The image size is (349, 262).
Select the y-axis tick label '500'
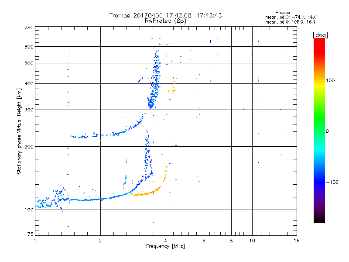[29, 63]
